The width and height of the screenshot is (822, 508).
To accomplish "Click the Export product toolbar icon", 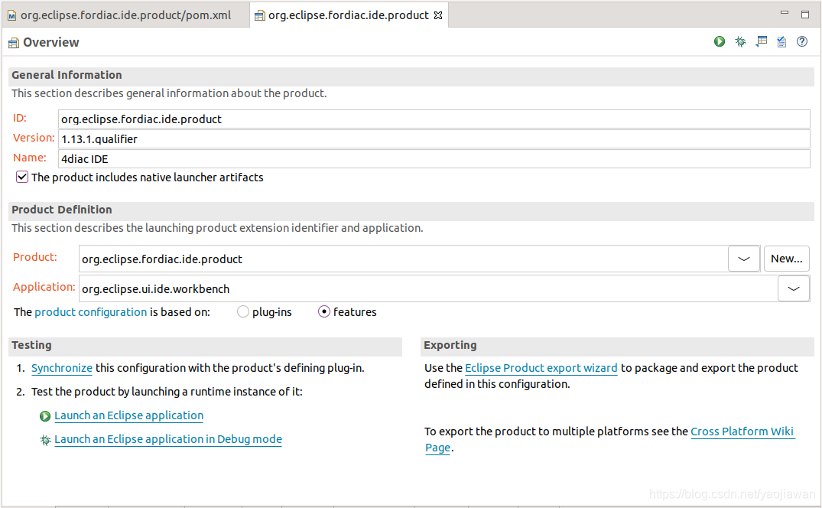I will 761,42.
